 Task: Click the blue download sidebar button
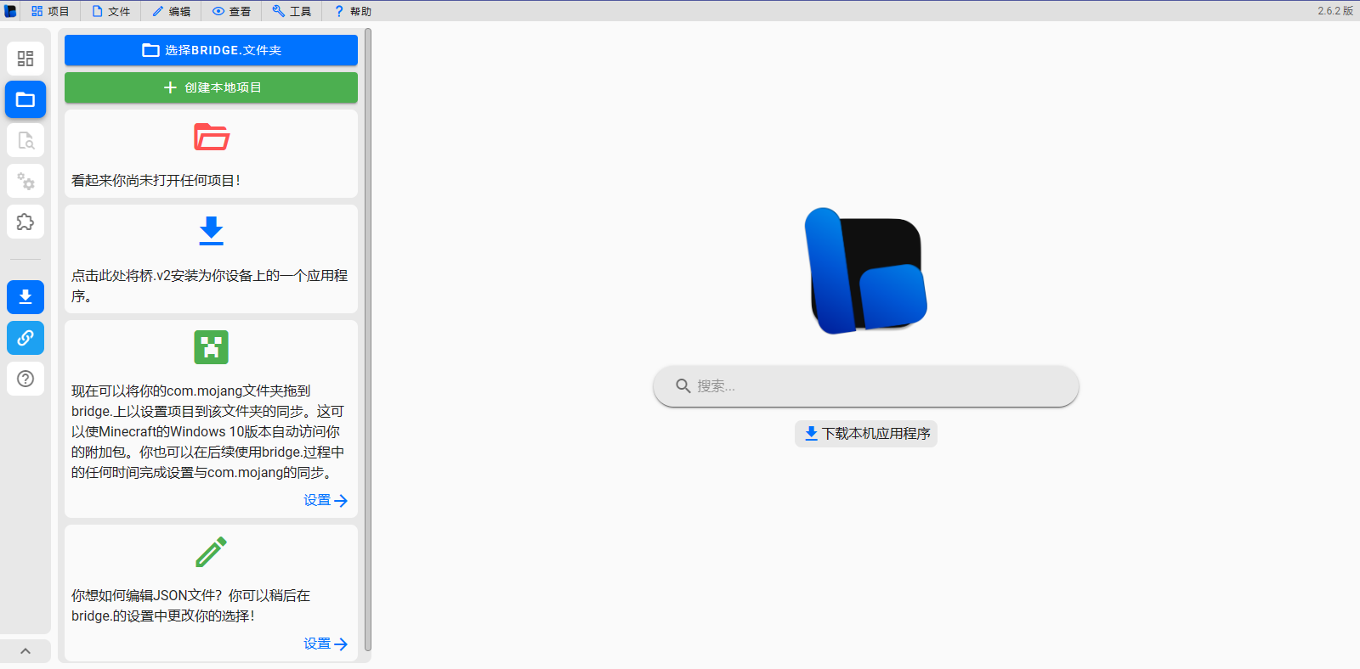(x=25, y=296)
